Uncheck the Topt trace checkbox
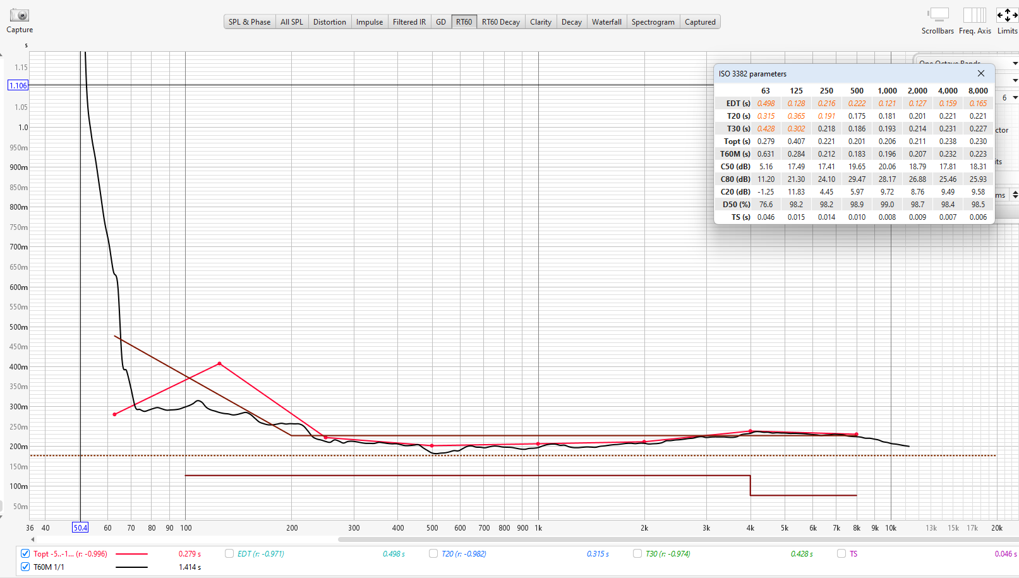This screenshot has height=578, width=1019. click(x=25, y=554)
